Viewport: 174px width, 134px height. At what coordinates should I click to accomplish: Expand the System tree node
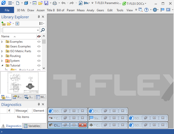[2, 61]
